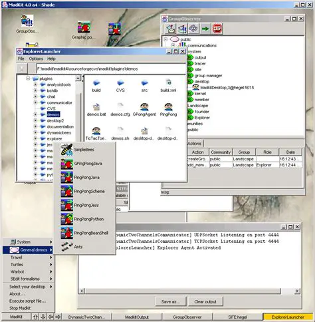Open the Turtles submenu

click(x=28, y=265)
